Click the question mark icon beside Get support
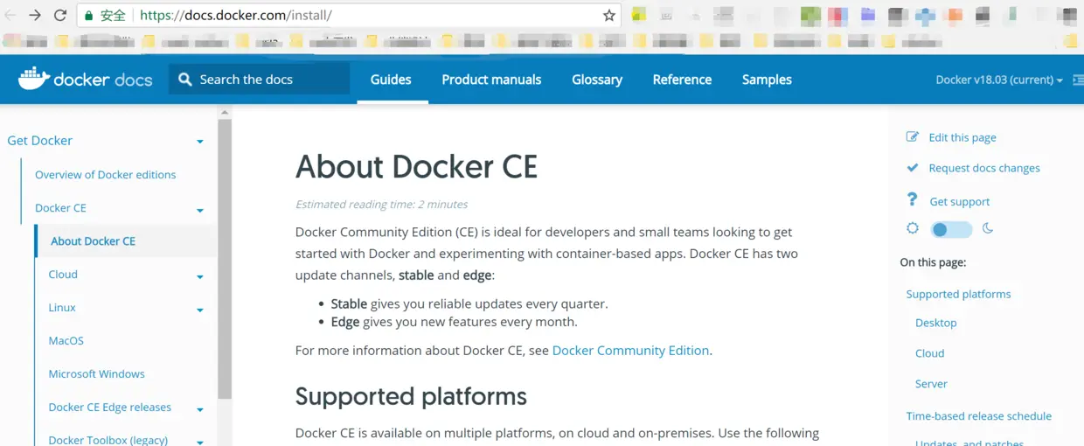 913,199
